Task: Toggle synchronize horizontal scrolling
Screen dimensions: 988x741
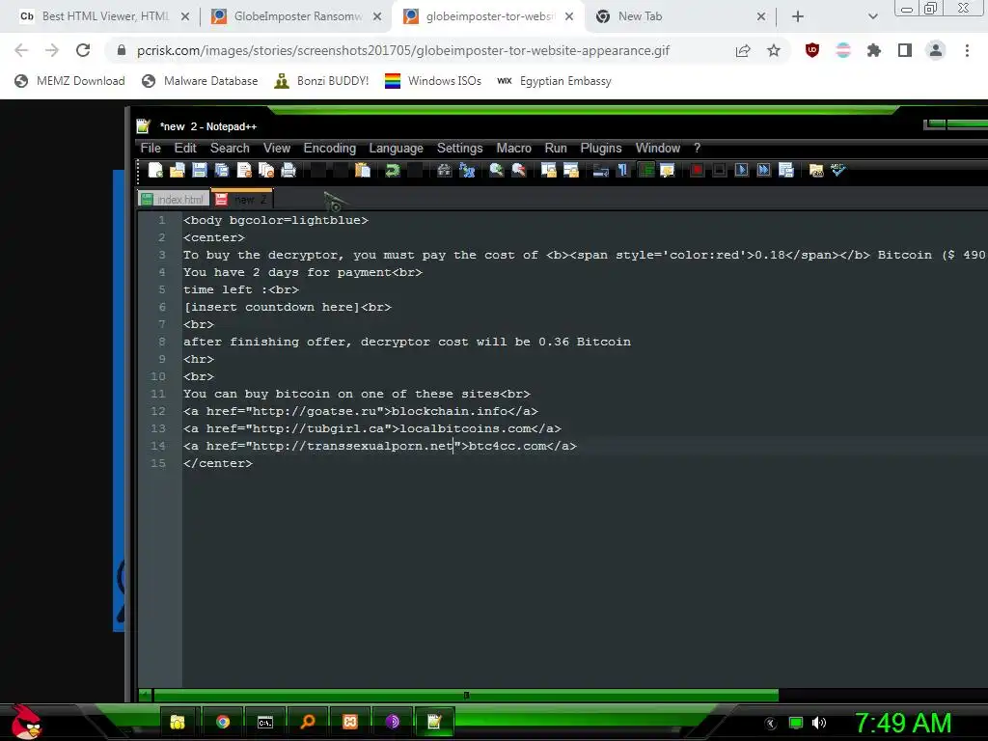Action: (x=571, y=170)
